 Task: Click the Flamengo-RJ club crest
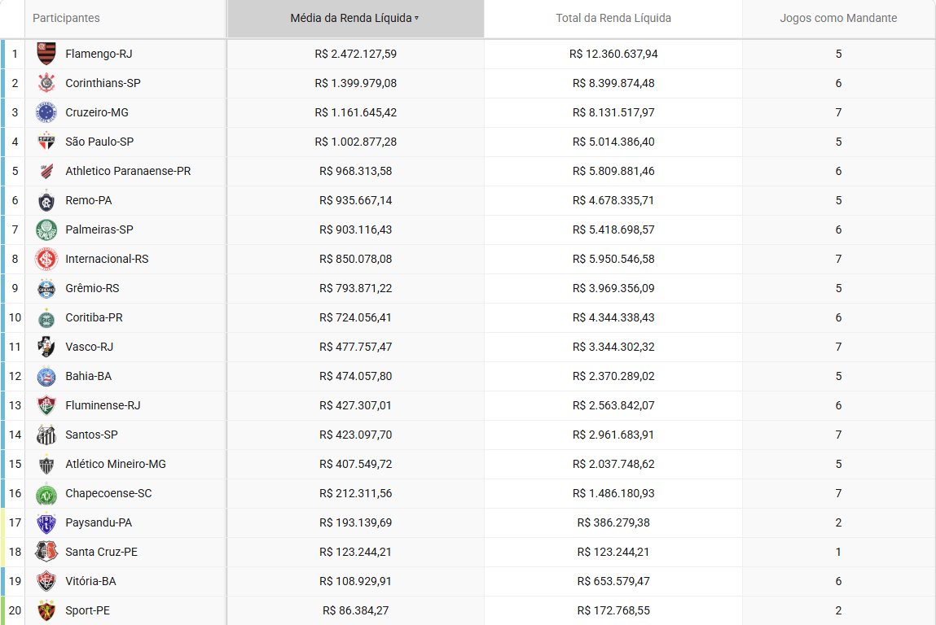click(x=46, y=54)
